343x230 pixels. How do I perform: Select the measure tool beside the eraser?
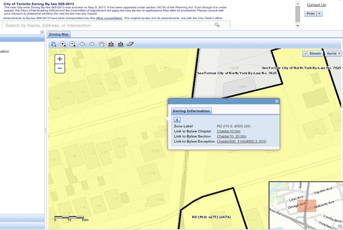[121, 44]
